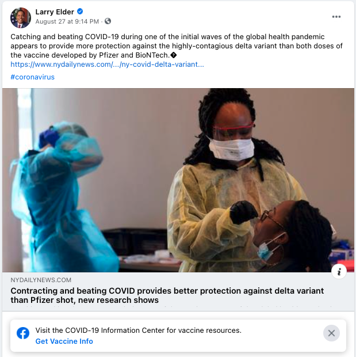Viewport: 356px width, 357px height.
Task: Dismiss the vaccine resources banner
Action: (331, 333)
